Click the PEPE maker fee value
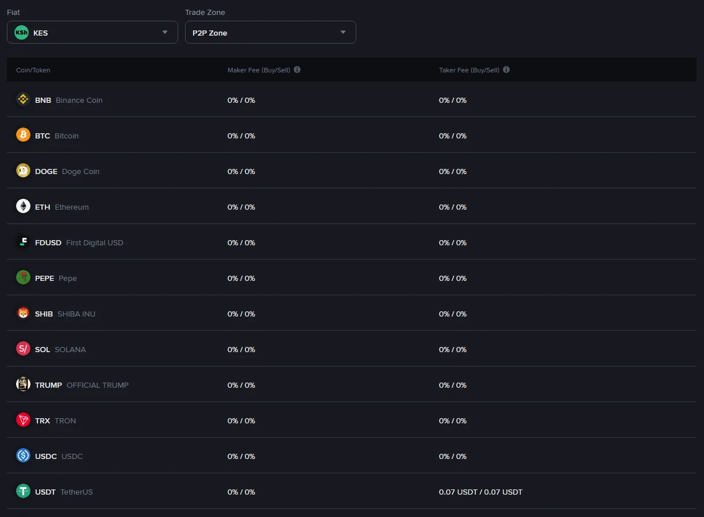 tap(241, 278)
